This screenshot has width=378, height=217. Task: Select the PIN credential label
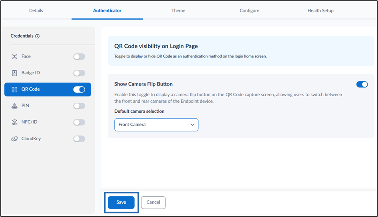tap(25, 106)
